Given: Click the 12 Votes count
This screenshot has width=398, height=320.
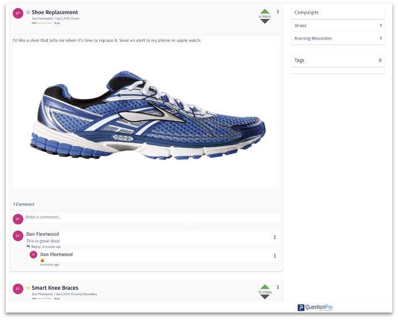Looking at the screenshot, I should [x=265, y=292].
